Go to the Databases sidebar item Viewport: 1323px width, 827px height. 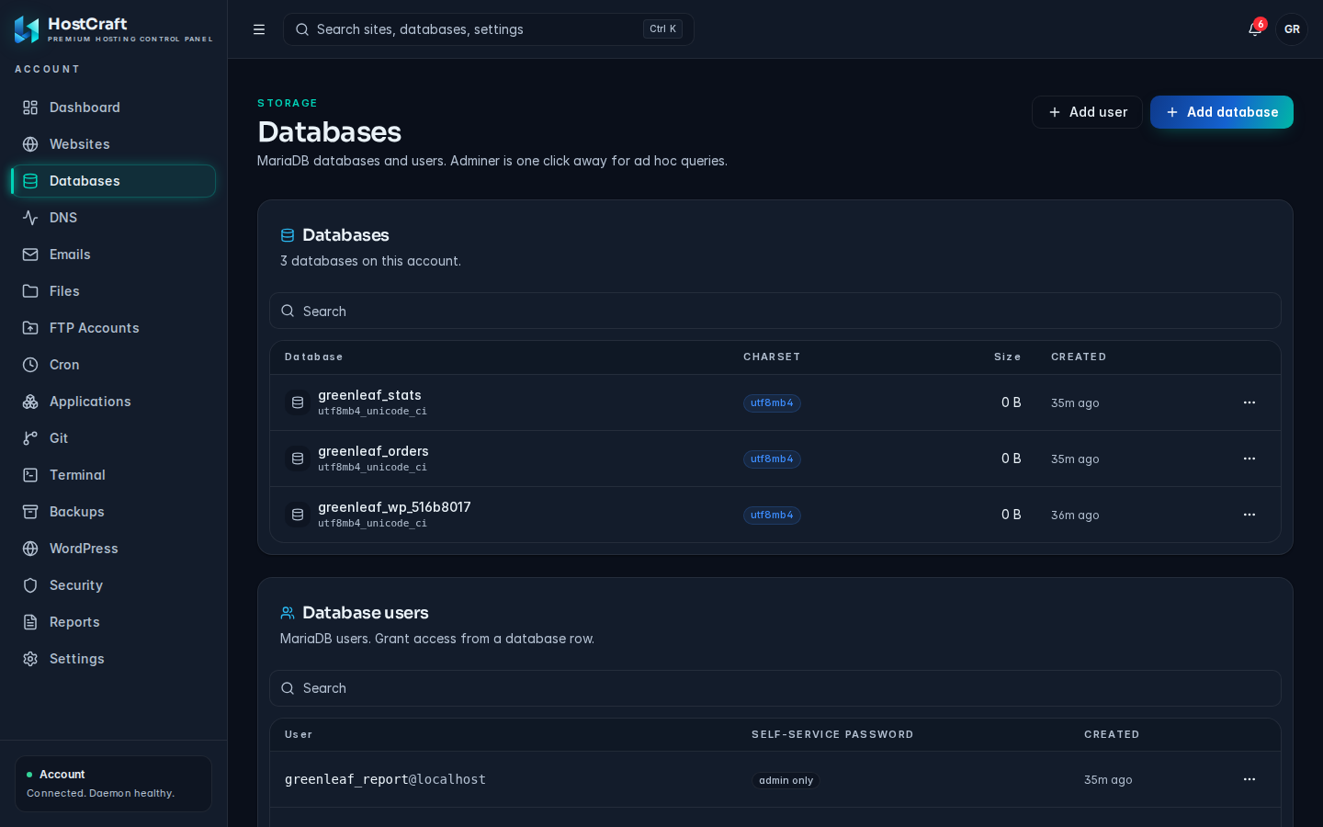coord(114,181)
